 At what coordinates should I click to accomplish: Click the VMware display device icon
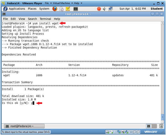point(131,132)
